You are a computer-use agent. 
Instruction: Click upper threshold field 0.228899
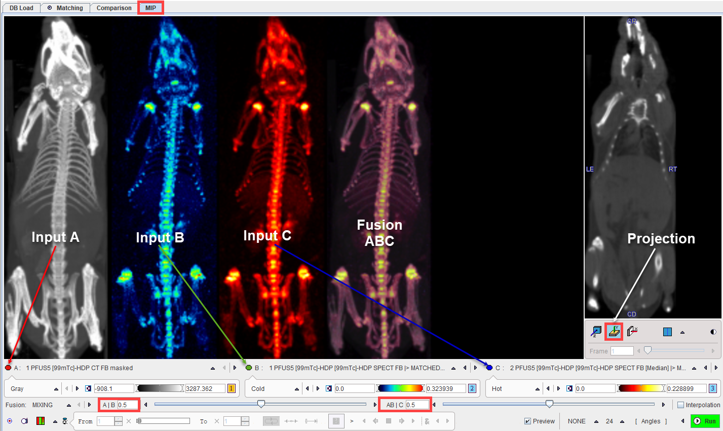tap(687, 389)
